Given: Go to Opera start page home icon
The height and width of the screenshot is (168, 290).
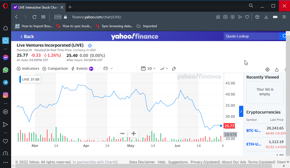Looking at the screenshot, I should pyautogui.click(x=6, y=28).
